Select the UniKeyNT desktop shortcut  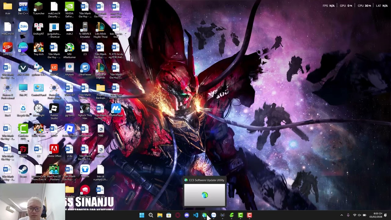coord(38,29)
